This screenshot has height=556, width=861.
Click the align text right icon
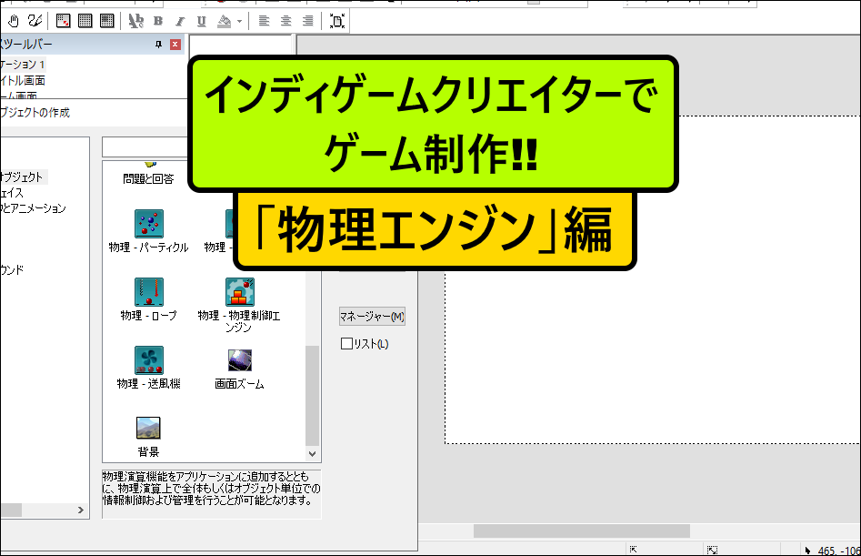click(x=307, y=20)
